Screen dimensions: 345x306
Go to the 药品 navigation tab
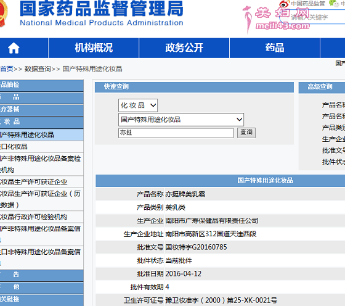275,48
